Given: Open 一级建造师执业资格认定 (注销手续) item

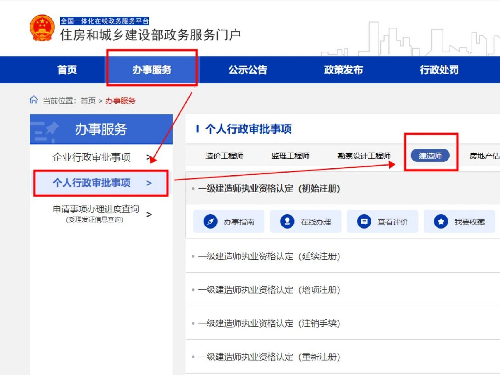Looking at the screenshot, I should point(269,323).
